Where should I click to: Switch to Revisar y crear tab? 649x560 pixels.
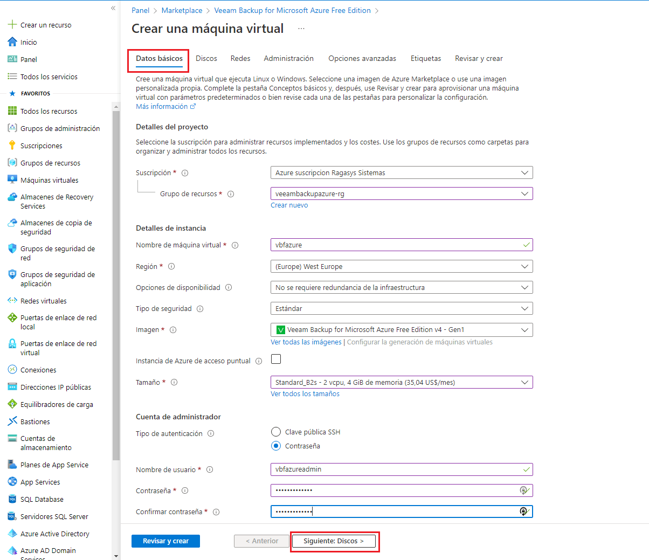click(479, 58)
